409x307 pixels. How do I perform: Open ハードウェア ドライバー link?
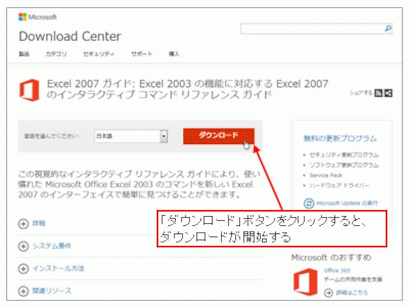coord(339,185)
